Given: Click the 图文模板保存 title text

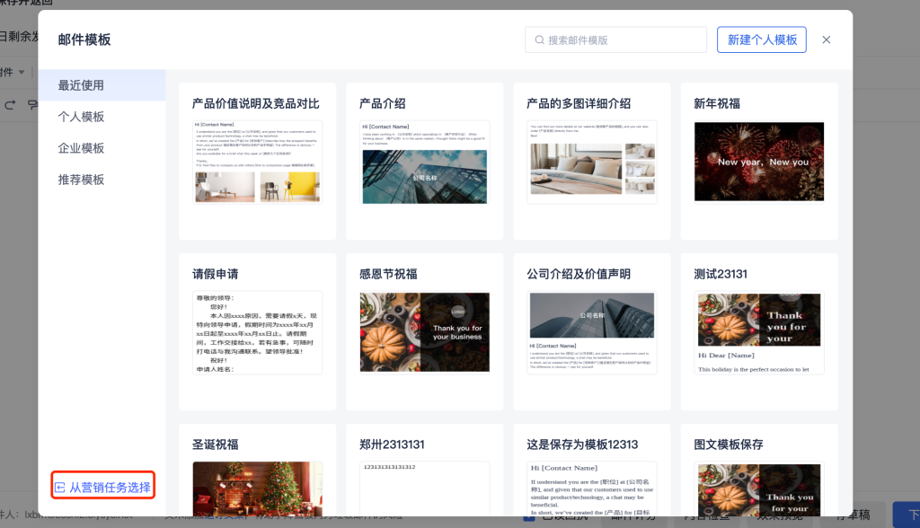Looking at the screenshot, I should tap(729, 444).
